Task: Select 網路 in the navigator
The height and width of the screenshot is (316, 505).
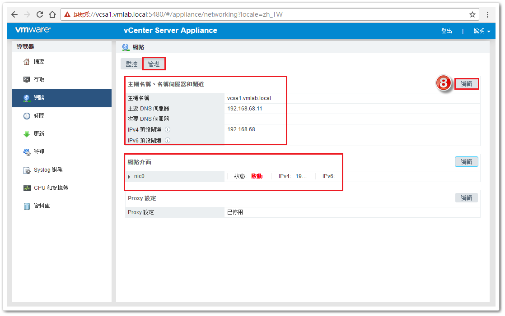Action: click(x=62, y=98)
